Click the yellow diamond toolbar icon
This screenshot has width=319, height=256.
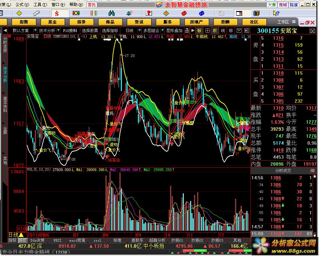166,13
